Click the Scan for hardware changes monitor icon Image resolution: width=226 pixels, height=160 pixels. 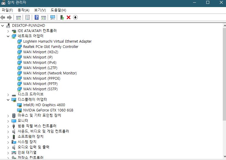53,17
